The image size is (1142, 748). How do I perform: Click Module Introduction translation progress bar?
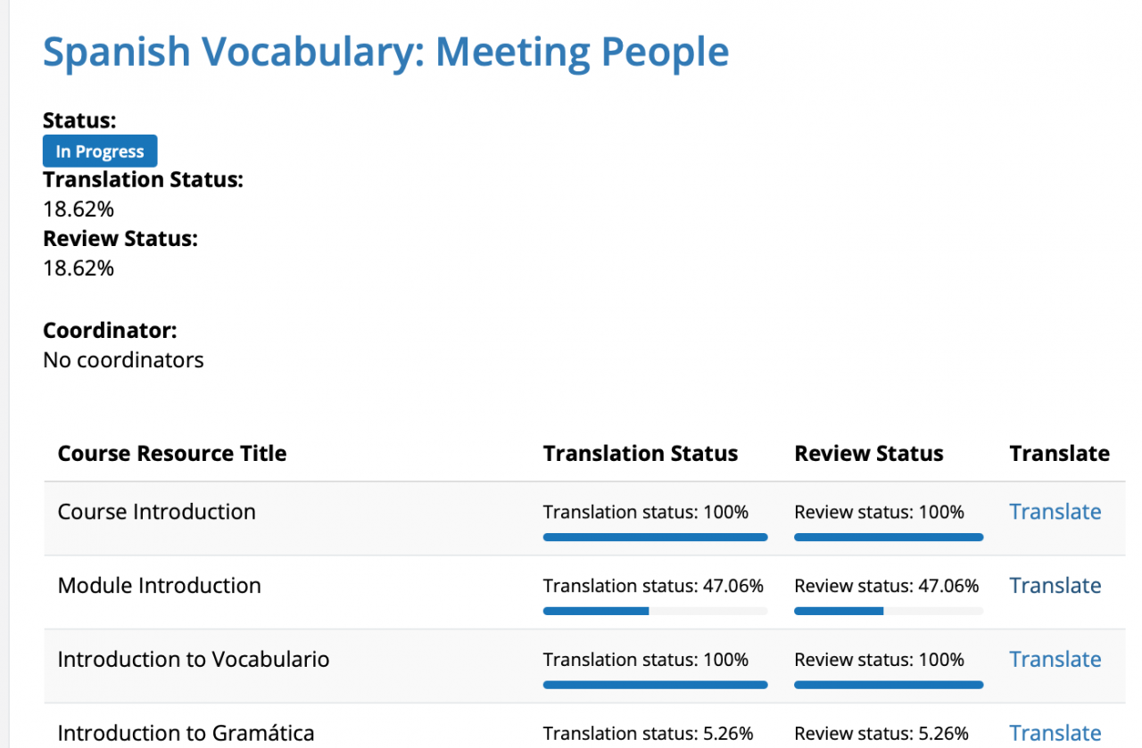pyautogui.click(x=655, y=612)
